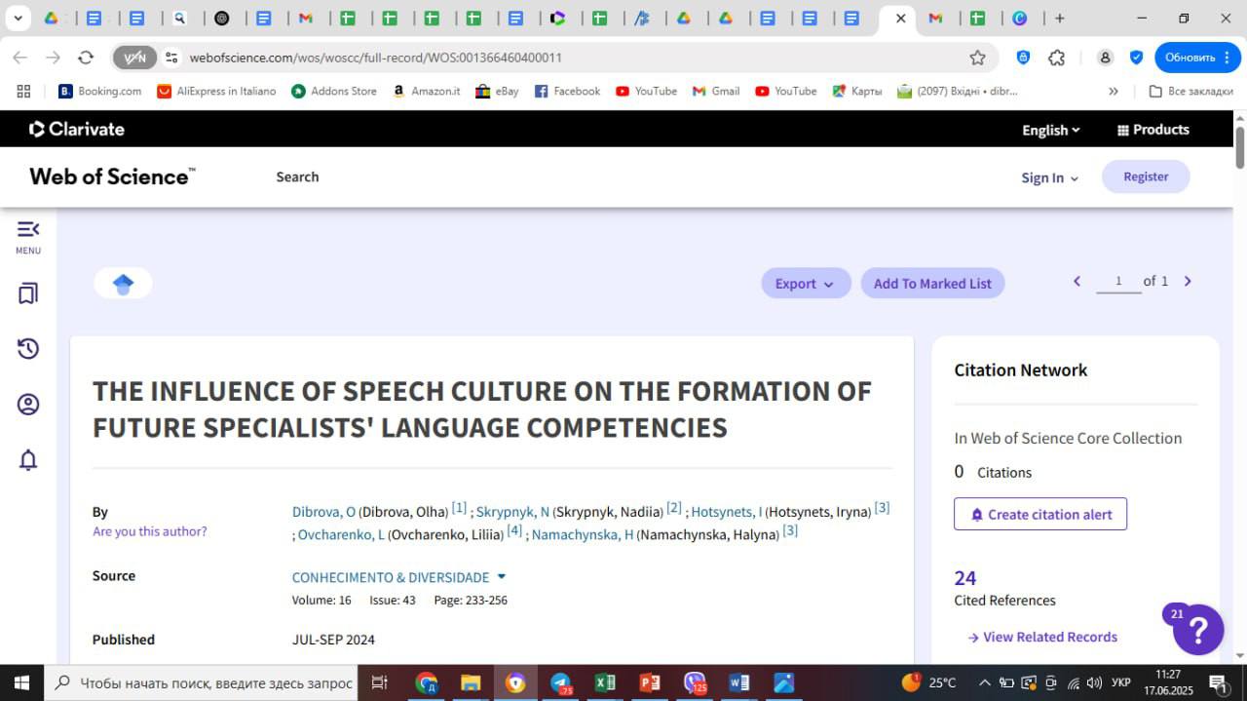Open alerts bell icon in sidebar
The image size is (1247, 701).
pos(28,460)
